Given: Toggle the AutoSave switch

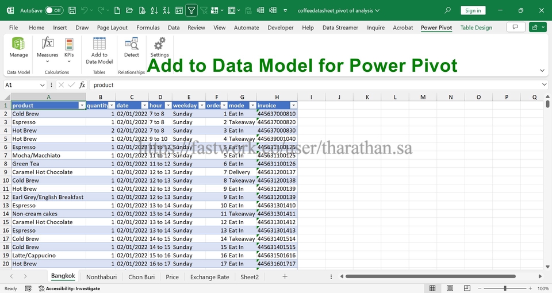Looking at the screenshot, I should point(54,10).
